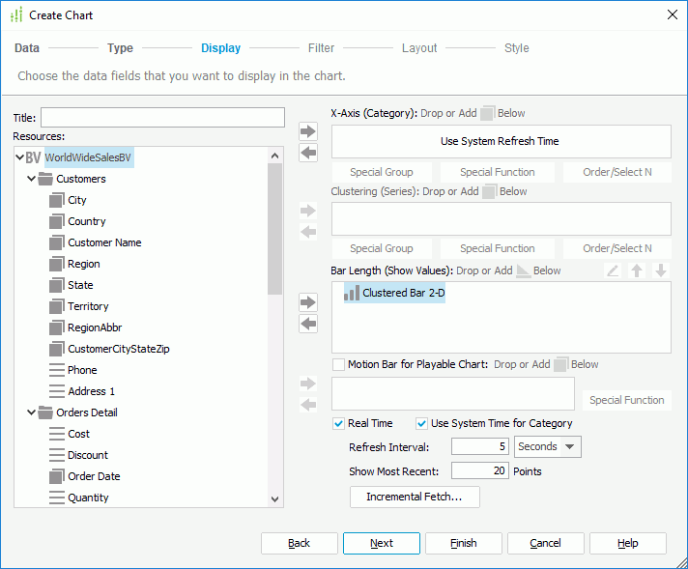Click the Resources scrollbar up arrow
This screenshot has height=569, width=688.
coord(275,156)
